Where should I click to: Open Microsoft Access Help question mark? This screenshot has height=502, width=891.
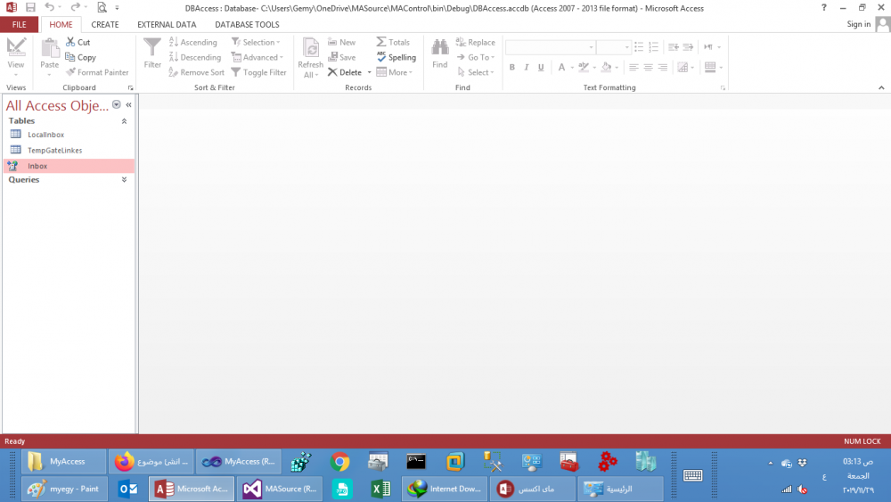tap(824, 8)
